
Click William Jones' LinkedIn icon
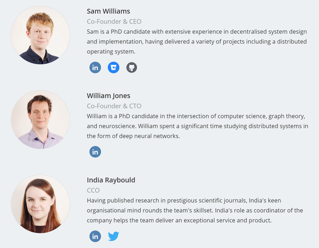coord(95,152)
